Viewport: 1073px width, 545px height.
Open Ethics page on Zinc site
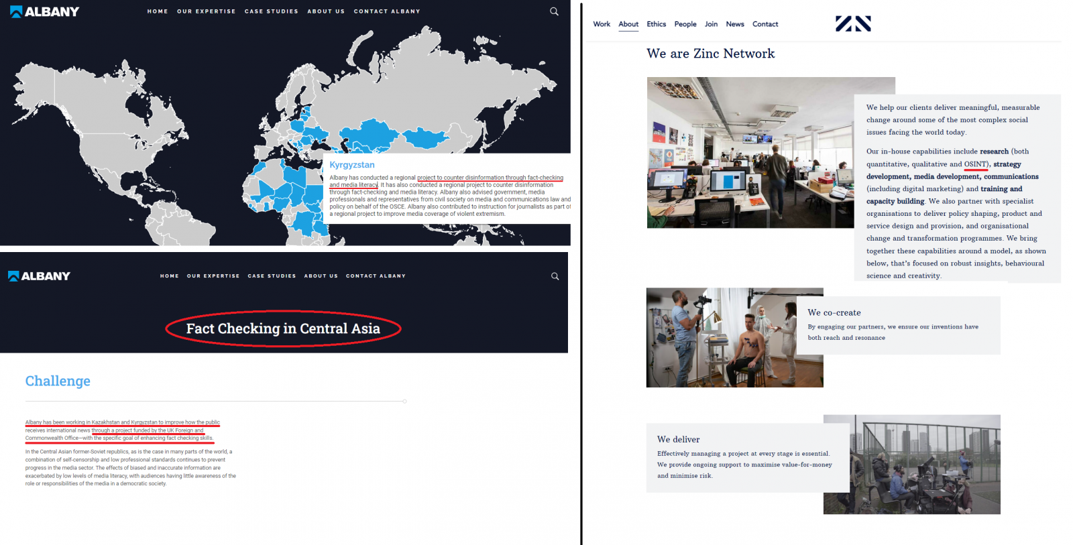[657, 24]
